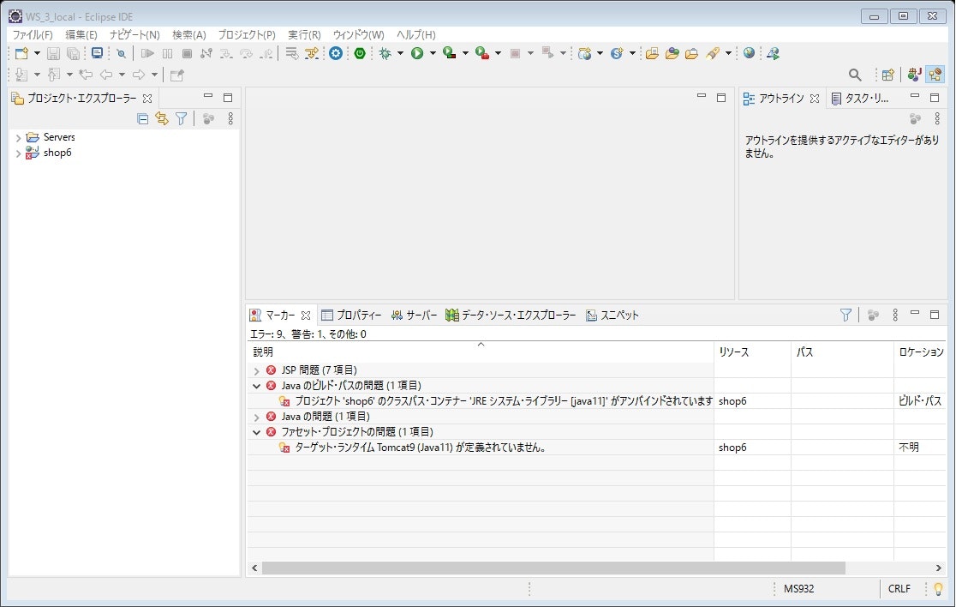Image resolution: width=956 pixels, height=607 pixels.
Task: Click the pen annotation search icon
Action: click(712, 54)
